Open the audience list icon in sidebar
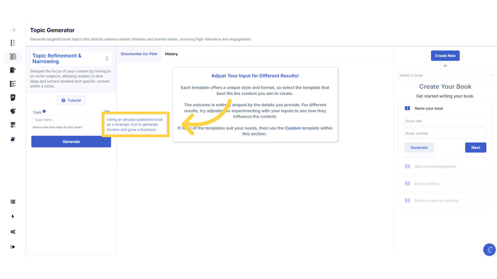This screenshot has width=497, height=279. pos(13,43)
